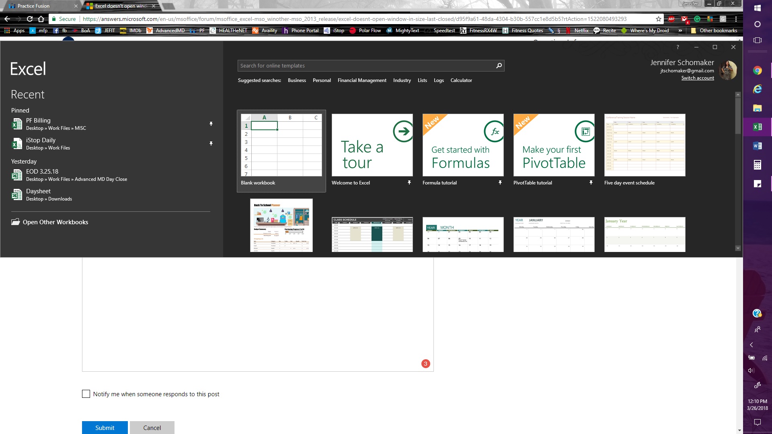This screenshot has height=434, width=772.
Task: Unpin iStop Daily from the recent list
Action: click(211, 143)
